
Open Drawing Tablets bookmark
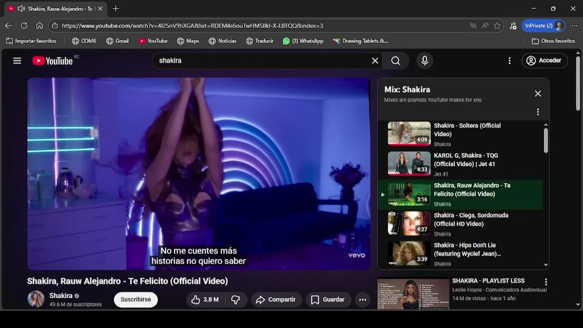(360, 41)
